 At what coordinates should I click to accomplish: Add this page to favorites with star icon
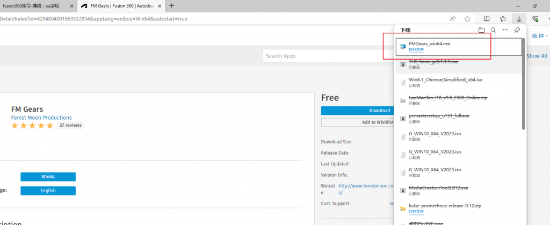point(467,19)
